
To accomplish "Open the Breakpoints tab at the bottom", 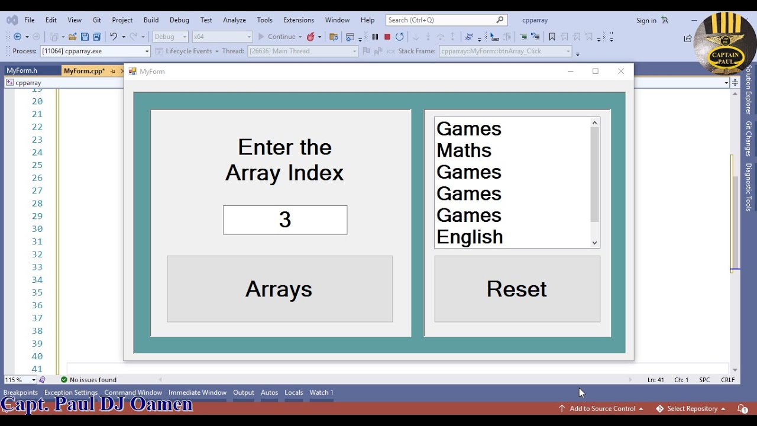I will pos(21,393).
